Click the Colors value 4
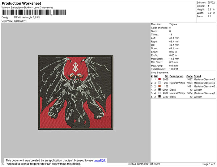This screenshot has width=217, height=167. 208,6
